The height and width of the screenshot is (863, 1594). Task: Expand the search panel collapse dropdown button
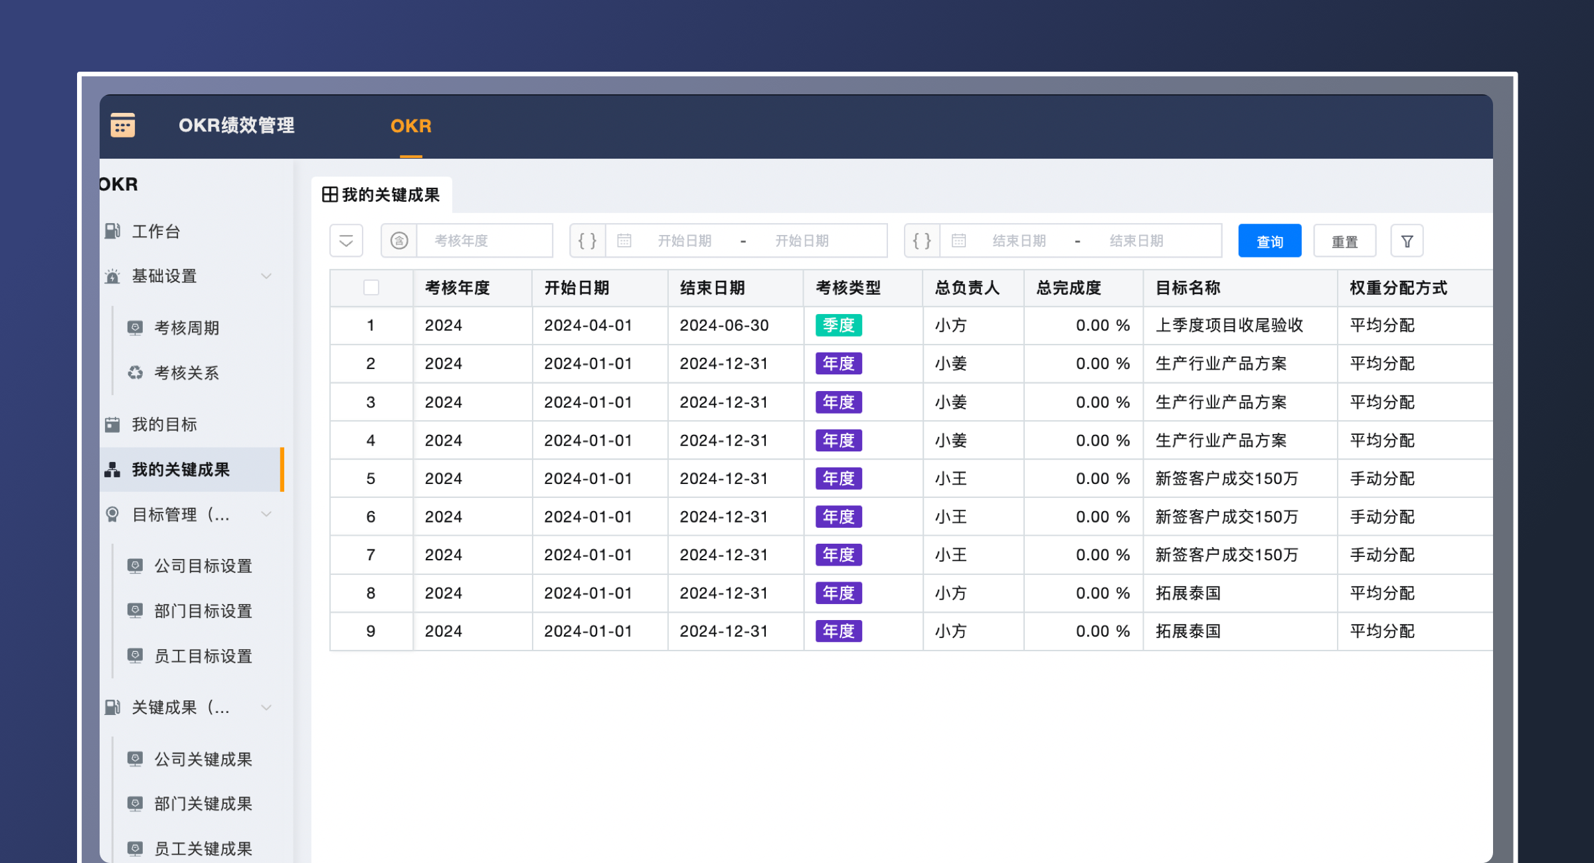pyautogui.click(x=346, y=241)
